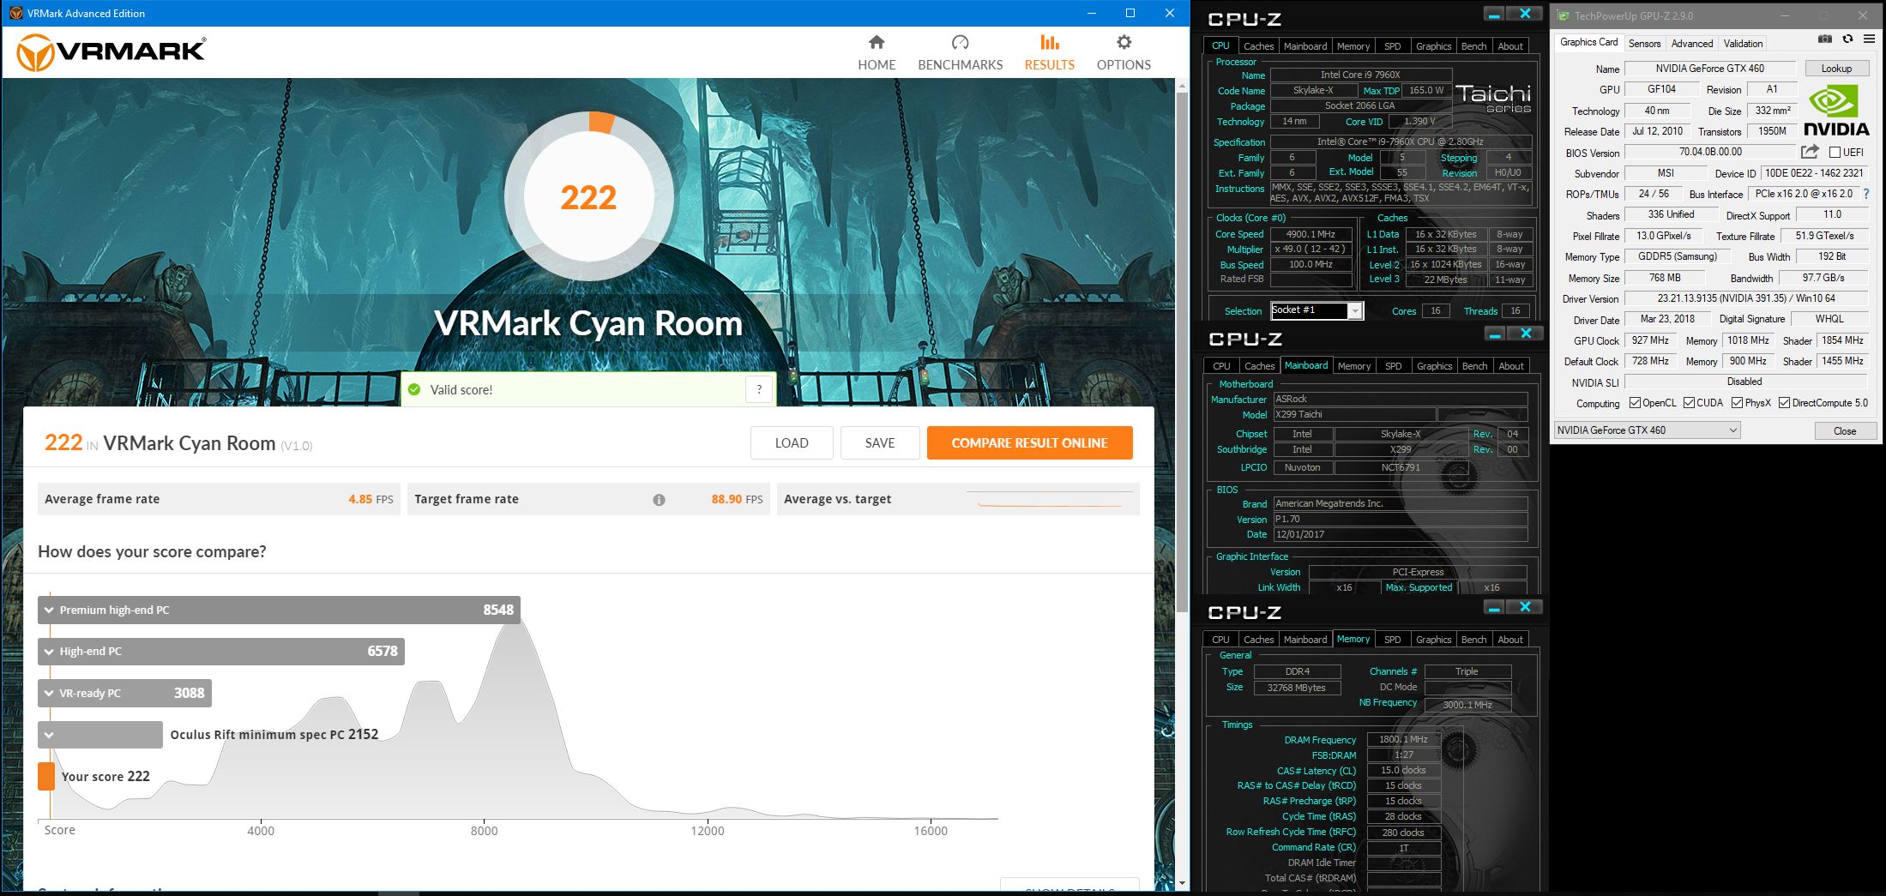Go to the HOME page in VRMark
The width and height of the screenshot is (1886, 896).
[877, 53]
